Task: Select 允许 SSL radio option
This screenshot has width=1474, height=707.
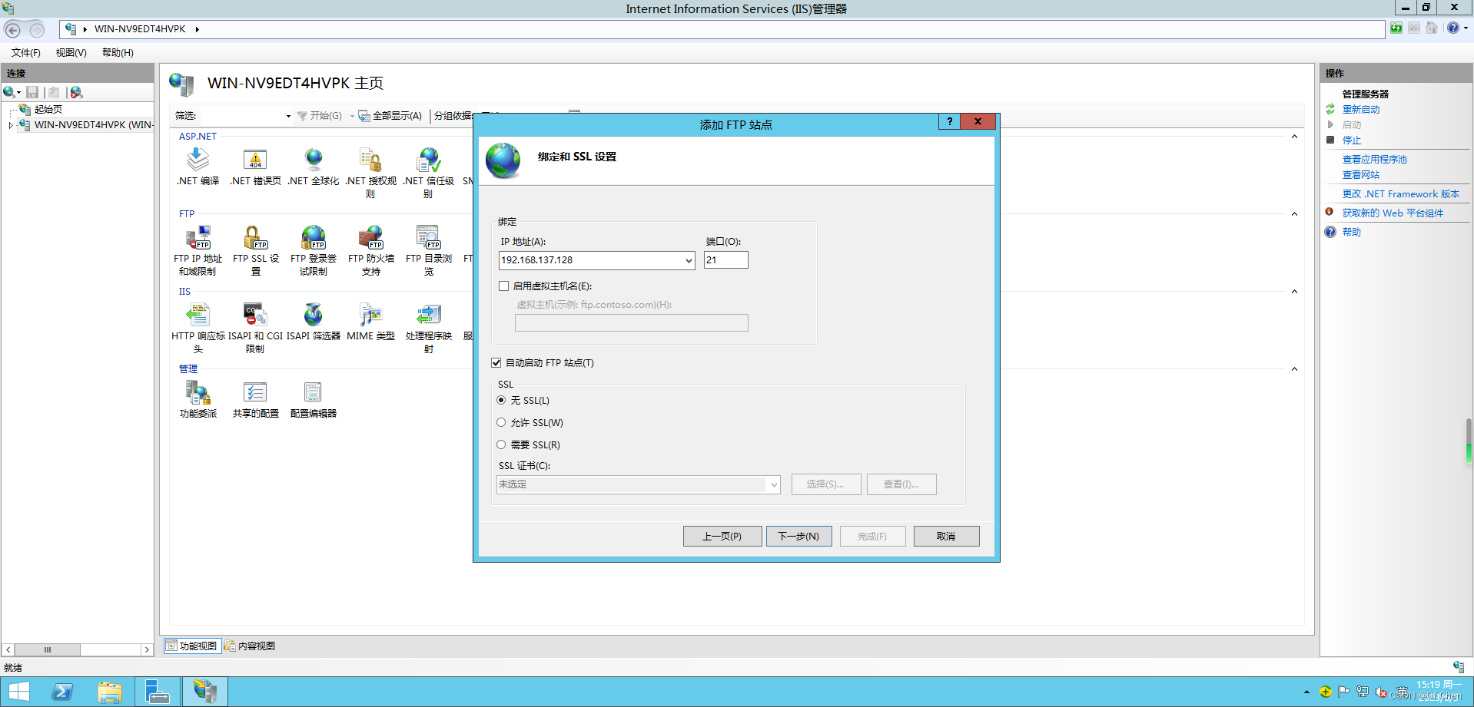Action: (x=501, y=423)
